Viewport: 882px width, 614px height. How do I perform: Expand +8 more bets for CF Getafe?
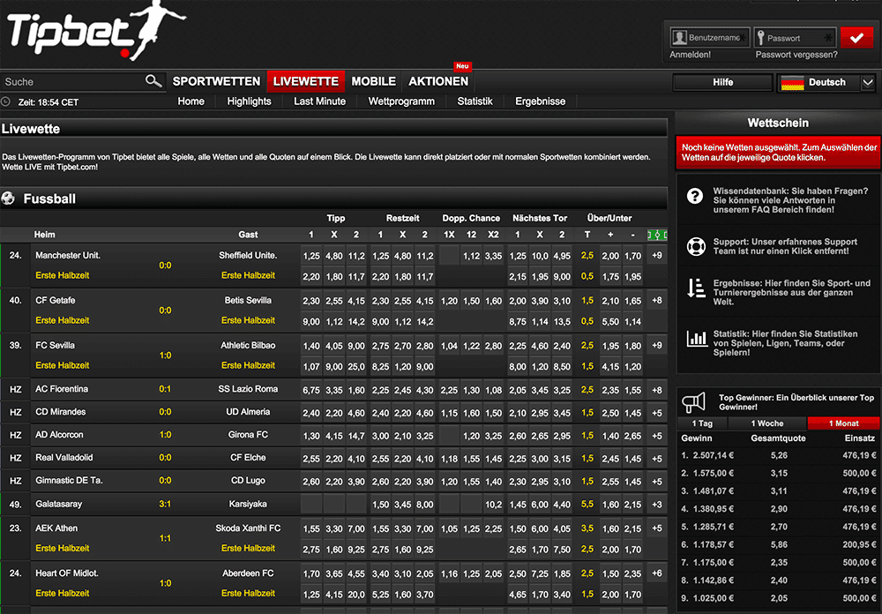(x=657, y=301)
